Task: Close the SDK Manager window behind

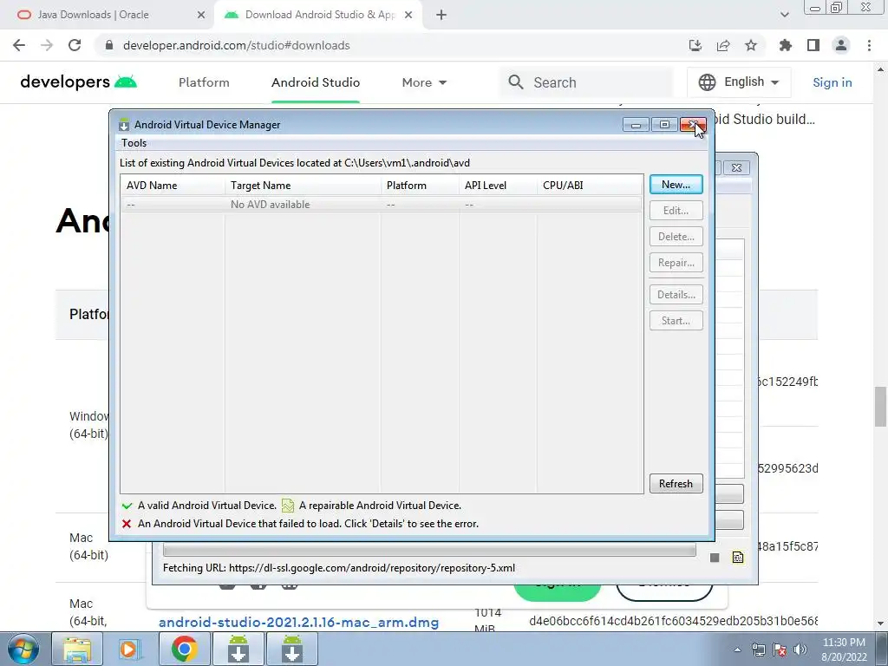Action: coord(736,167)
